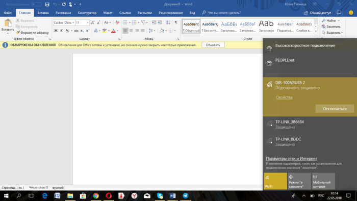Open the Файл menu
Screen dimensions: 357x201
pyautogui.click(x=8, y=13)
